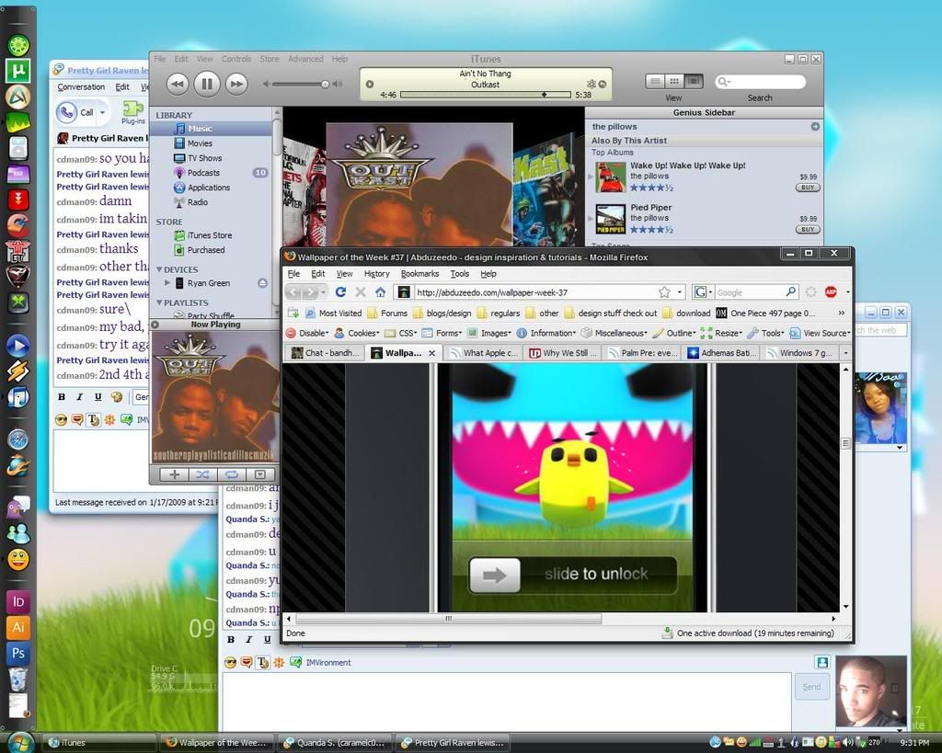Click the uTorrent icon in dock
The height and width of the screenshot is (753, 942).
(18, 70)
